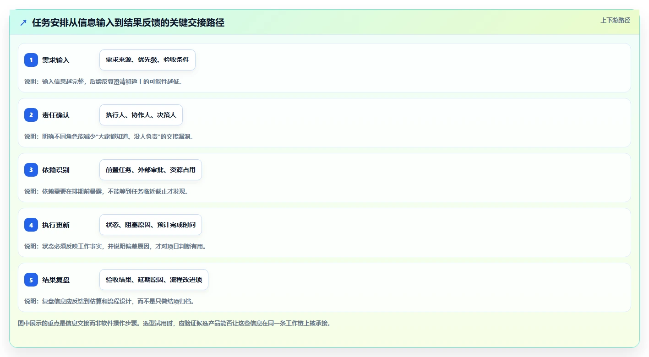Click the 上下游路径 label at top right

point(615,20)
